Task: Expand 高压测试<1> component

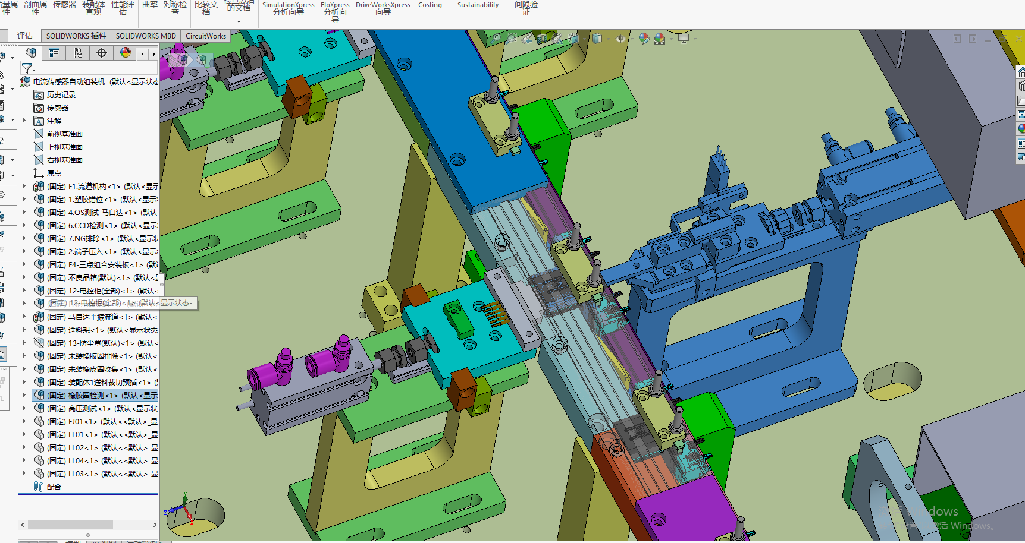Action: coord(24,409)
